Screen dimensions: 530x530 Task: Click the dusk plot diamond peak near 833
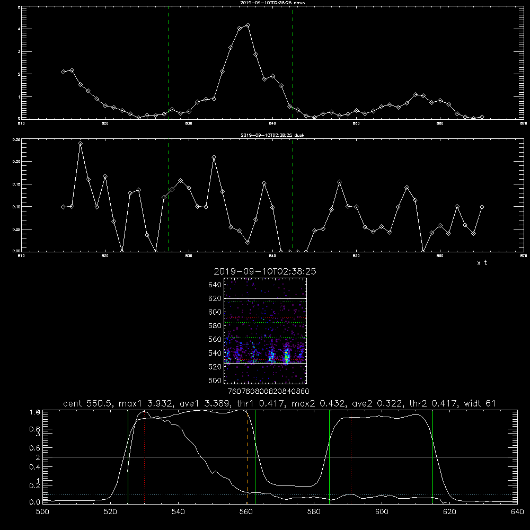pos(214,157)
